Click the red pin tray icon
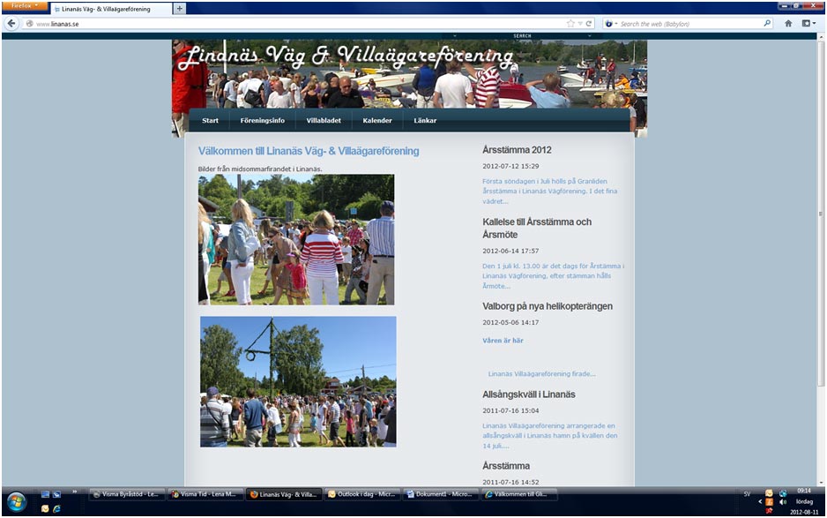The image size is (827, 518). [769, 511]
